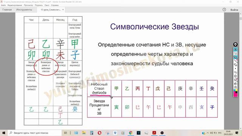The width and height of the screenshot is (242, 136).
Task: Select the highlighter tool in the drawing toolbar
Action: pos(235,57)
